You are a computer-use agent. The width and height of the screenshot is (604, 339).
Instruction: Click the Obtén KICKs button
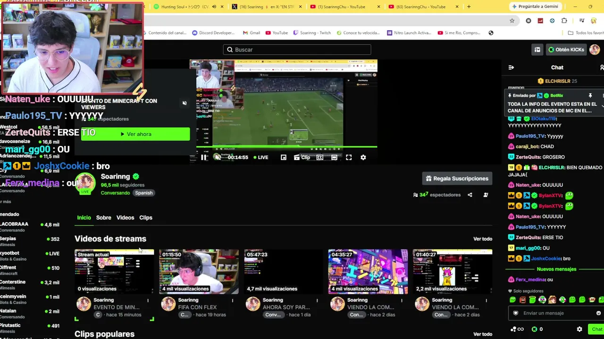pos(566,49)
